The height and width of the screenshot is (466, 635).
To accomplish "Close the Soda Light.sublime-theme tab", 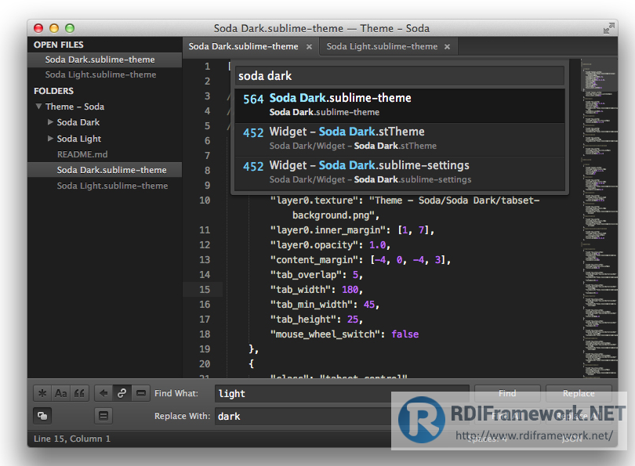I will click(x=447, y=46).
